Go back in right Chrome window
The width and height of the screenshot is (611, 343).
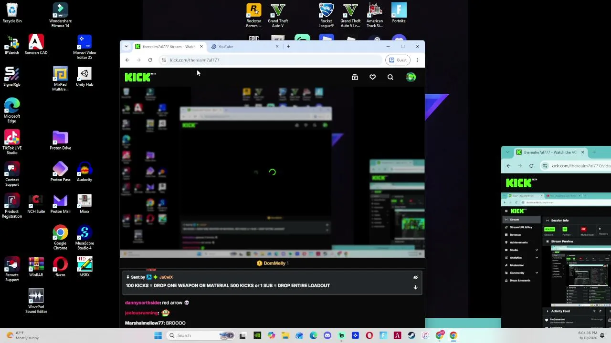508,166
